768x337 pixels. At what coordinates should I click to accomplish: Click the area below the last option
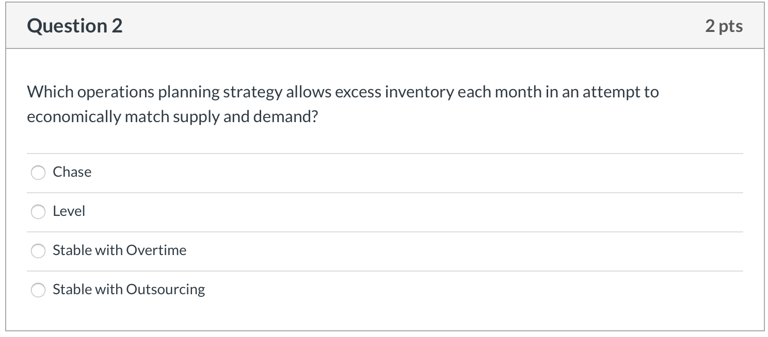click(384, 317)
